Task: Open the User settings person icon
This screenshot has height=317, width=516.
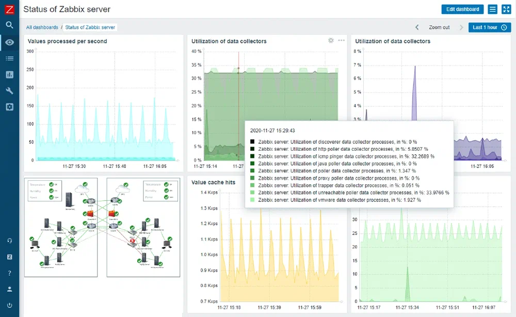Action: 9,289
